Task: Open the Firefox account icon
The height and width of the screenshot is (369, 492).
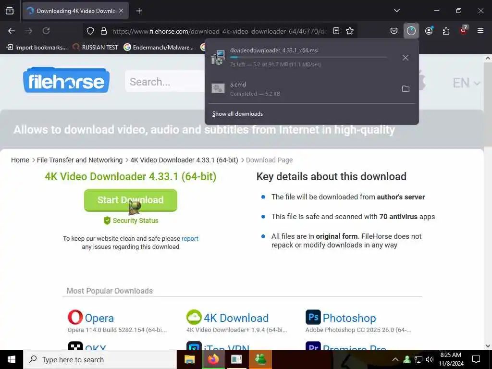Action: coord(429,31)
